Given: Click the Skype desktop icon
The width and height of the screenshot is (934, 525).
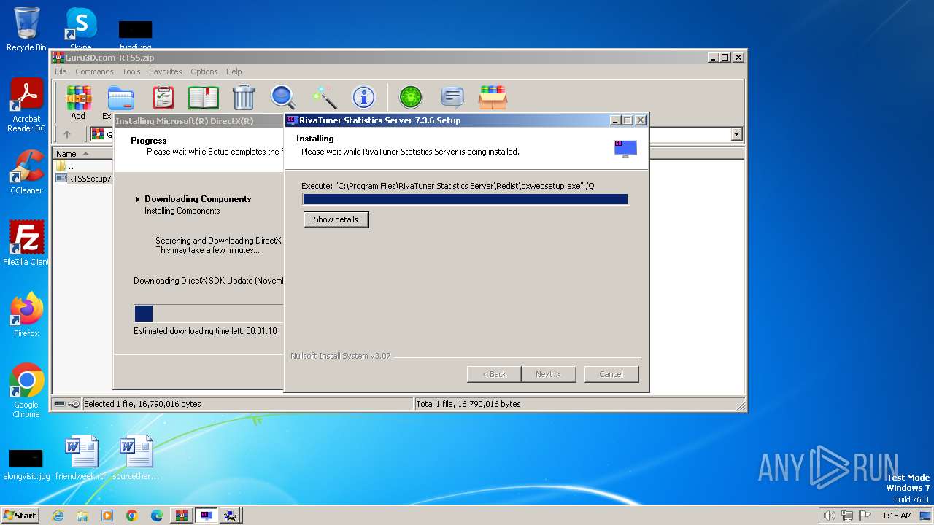Looking at the screenshot, I should 80,28.
